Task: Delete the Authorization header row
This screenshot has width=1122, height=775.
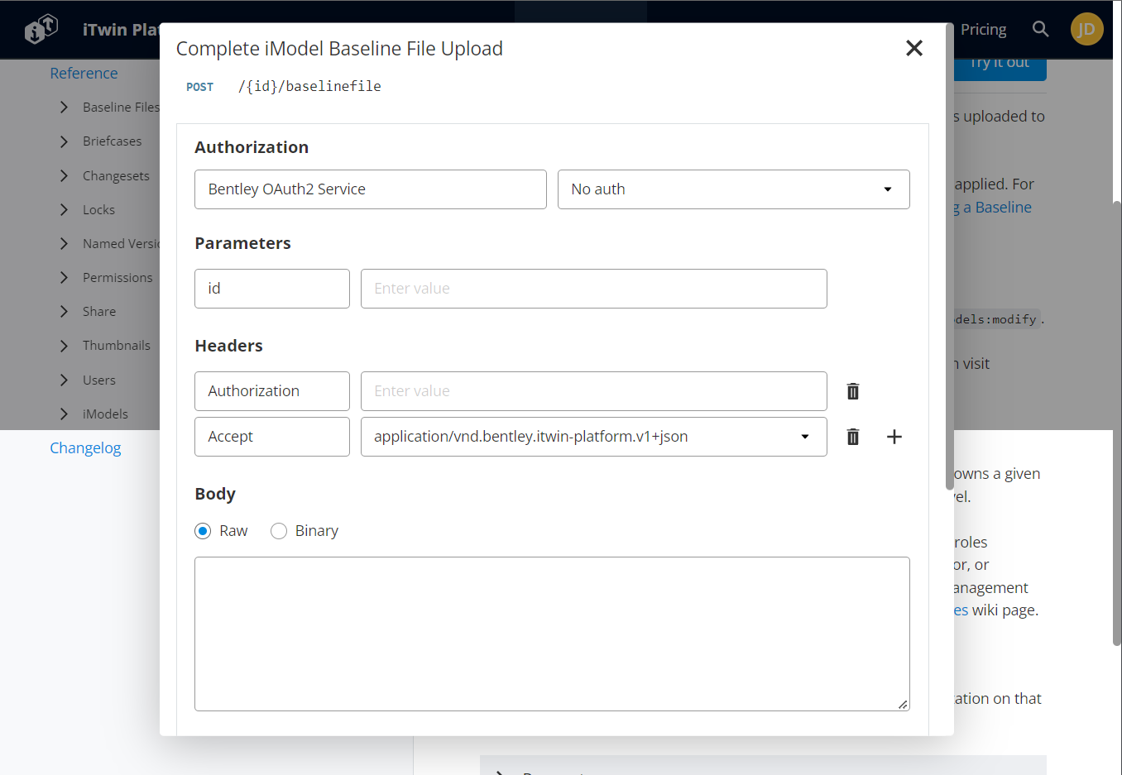Action: (852, 390)
